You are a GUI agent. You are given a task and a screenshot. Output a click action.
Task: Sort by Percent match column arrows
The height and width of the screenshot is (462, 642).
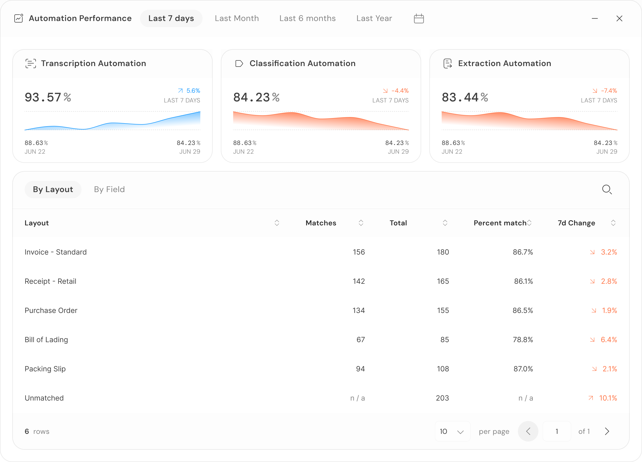[x=529, y=223]
